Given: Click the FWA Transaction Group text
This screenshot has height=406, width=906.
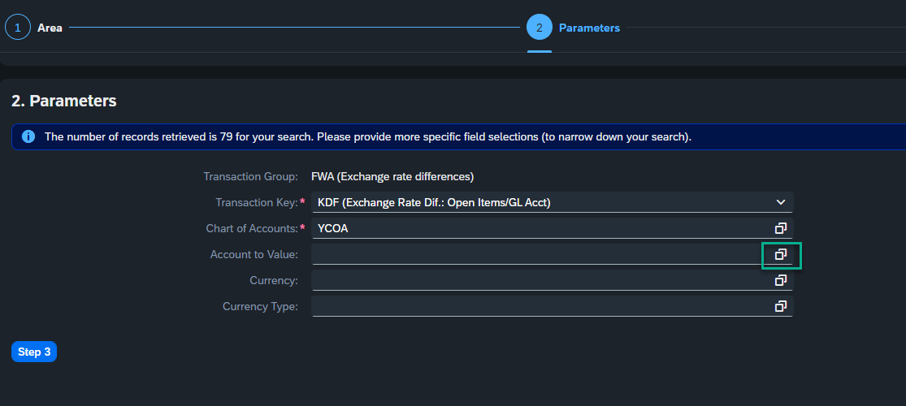Looking at the screenshot, I should pyautogui.click(x=392, y=176).
